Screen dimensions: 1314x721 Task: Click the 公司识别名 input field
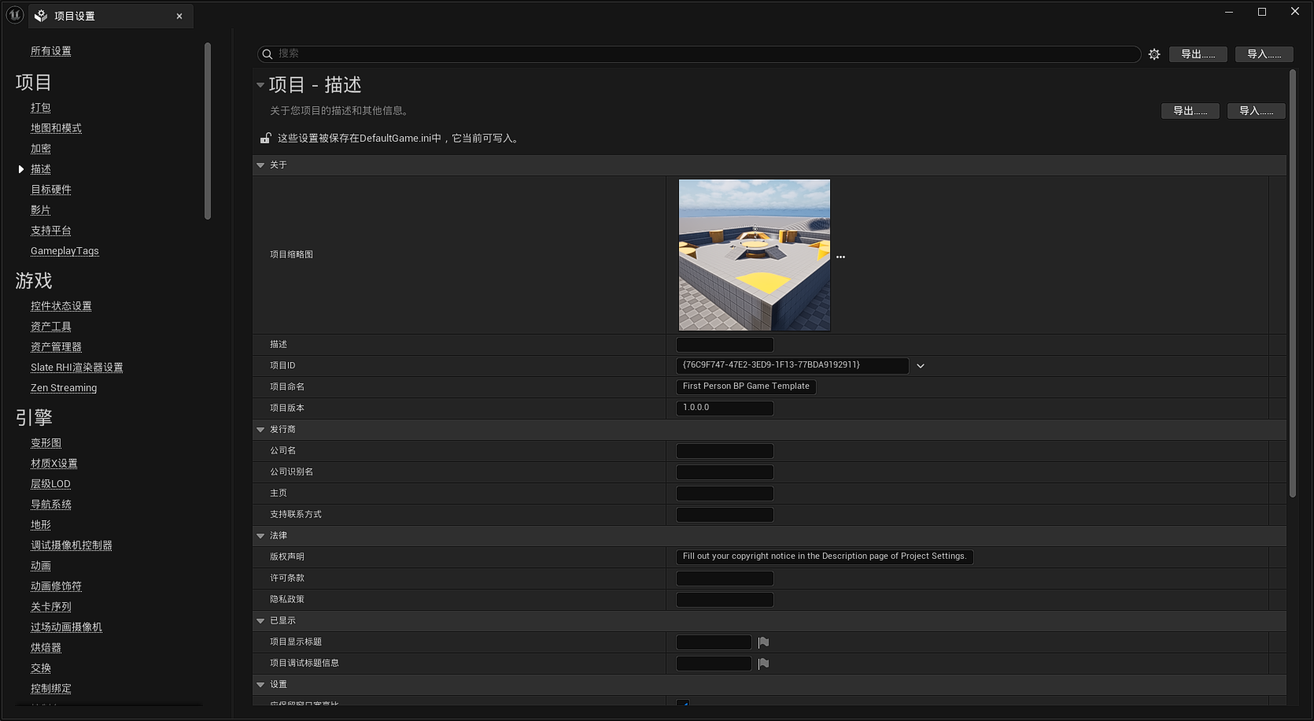725,472
